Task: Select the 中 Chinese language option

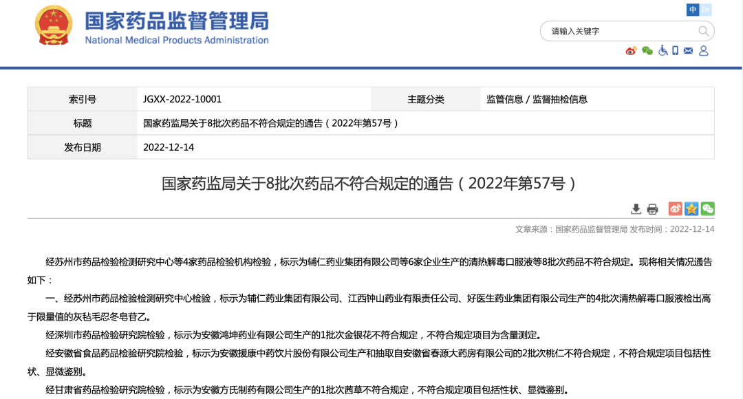Action: [693, 10]
